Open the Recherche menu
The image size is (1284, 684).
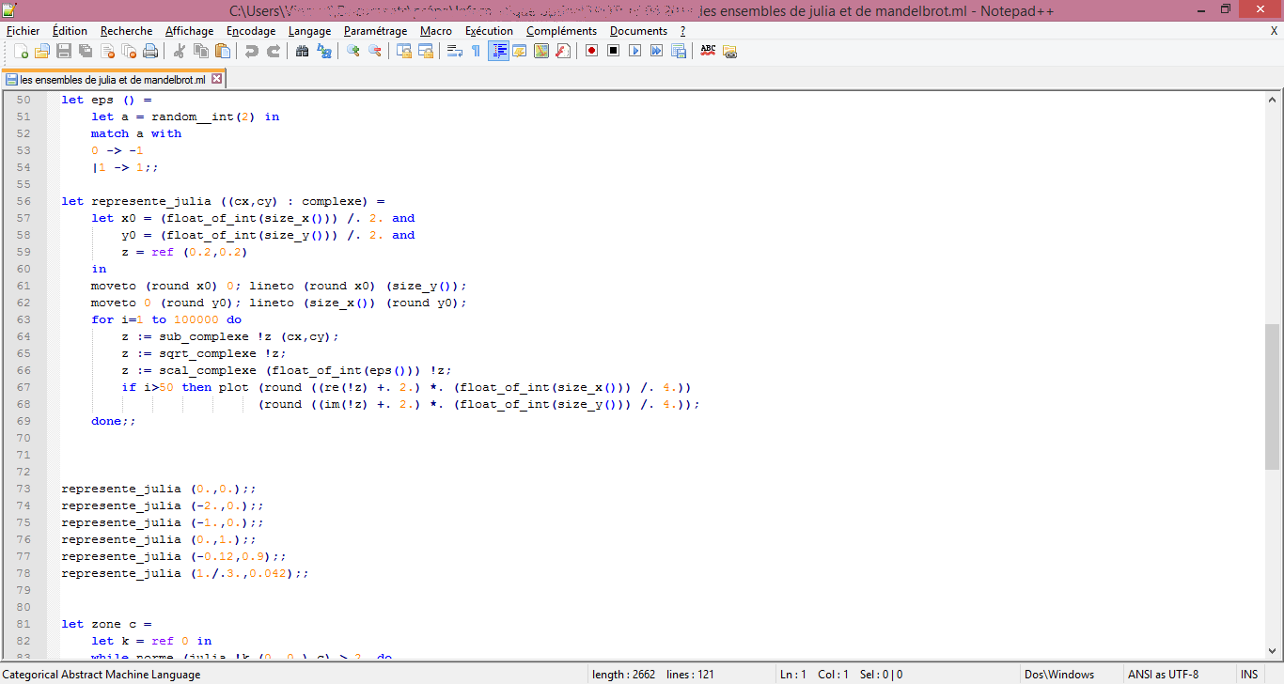pyautogui.click(x=126, y=31)
